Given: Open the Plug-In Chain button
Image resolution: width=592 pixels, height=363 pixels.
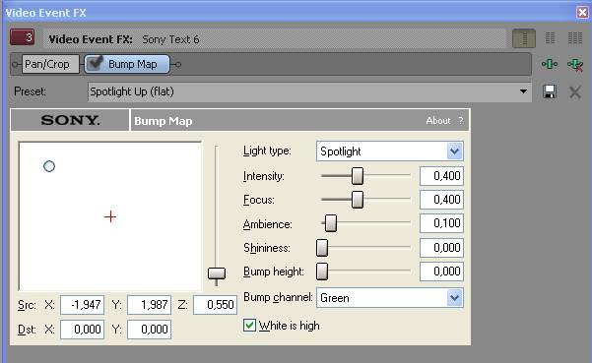Looking at the screenshot, I should (550, 64).
